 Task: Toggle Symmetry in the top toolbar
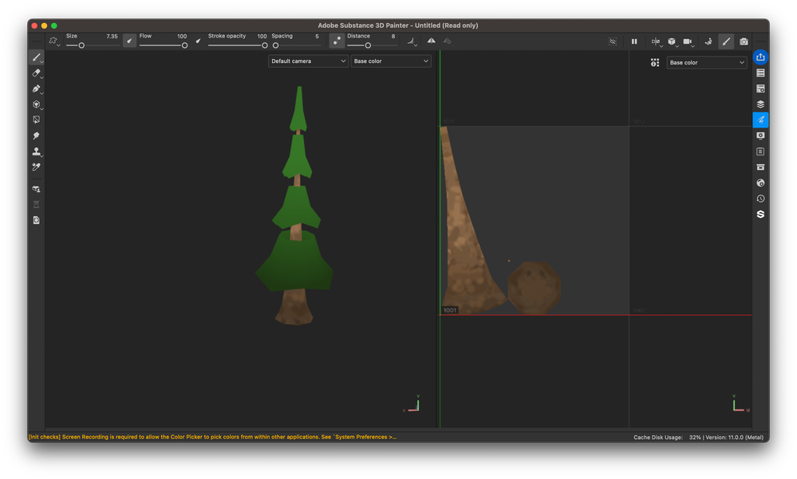(x=432, y=41)
